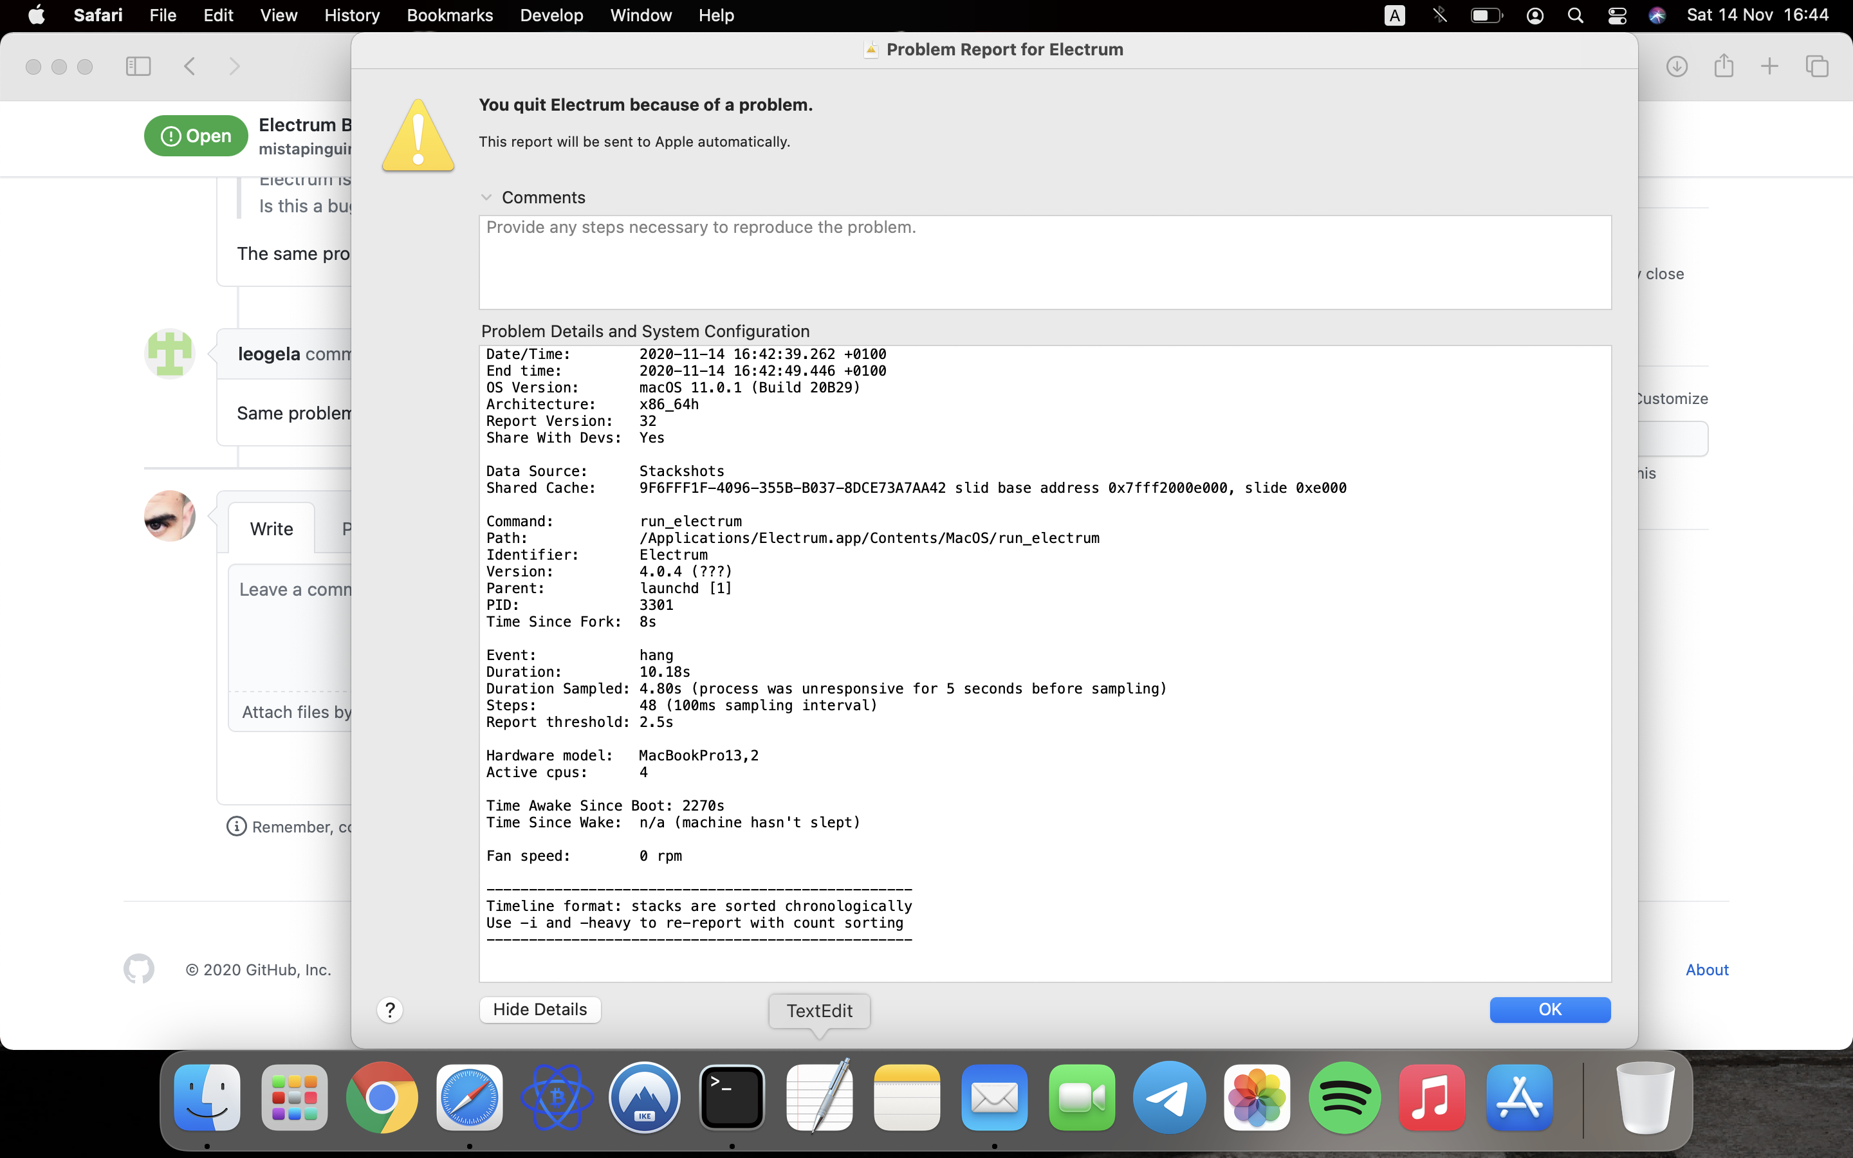Open Terminal from the Dock
This screenshot has width=1853, height=1158.
click(732, 1097)
